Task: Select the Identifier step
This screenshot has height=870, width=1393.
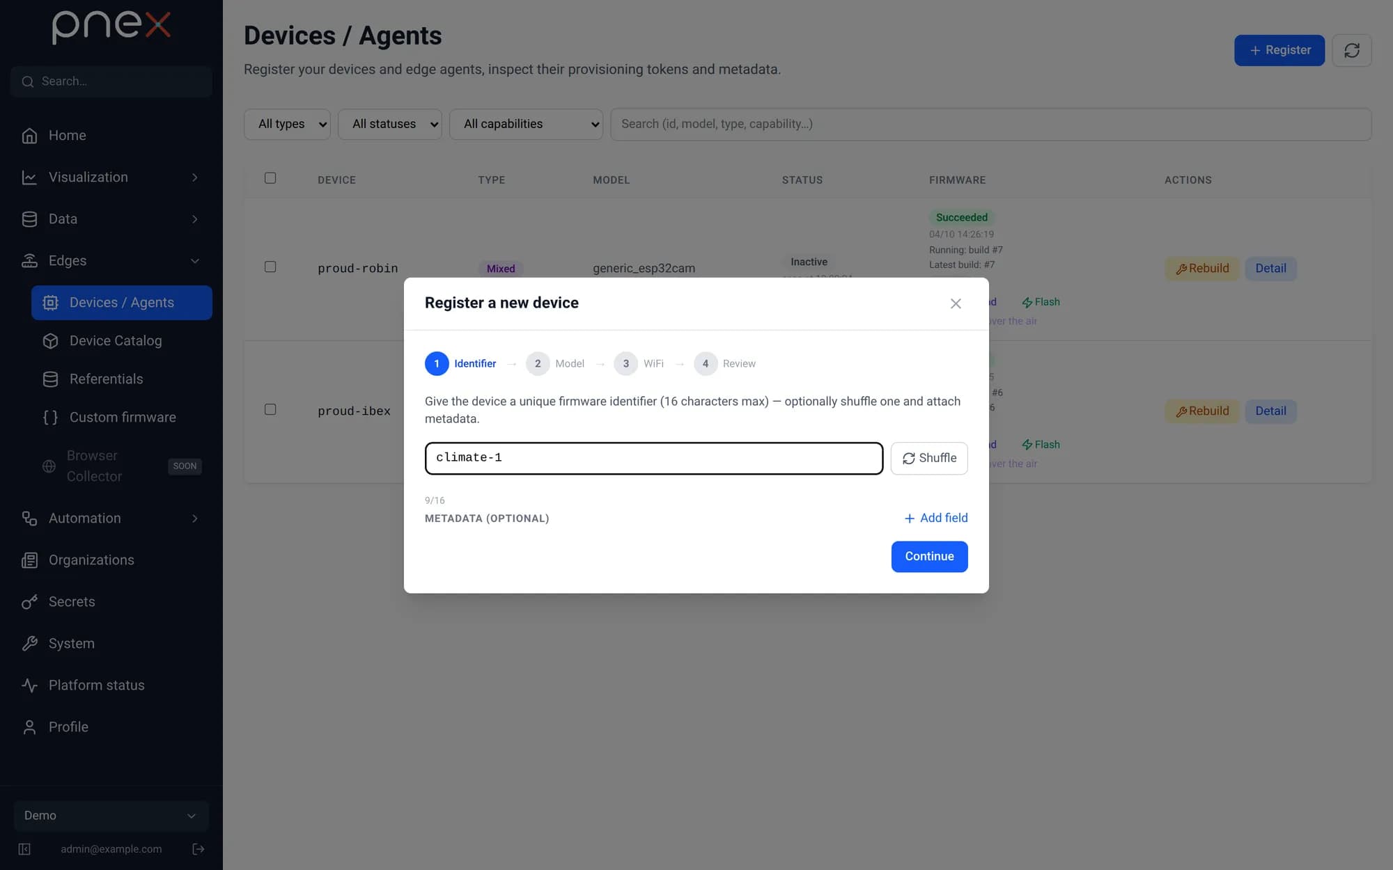Action: [460, 364]
